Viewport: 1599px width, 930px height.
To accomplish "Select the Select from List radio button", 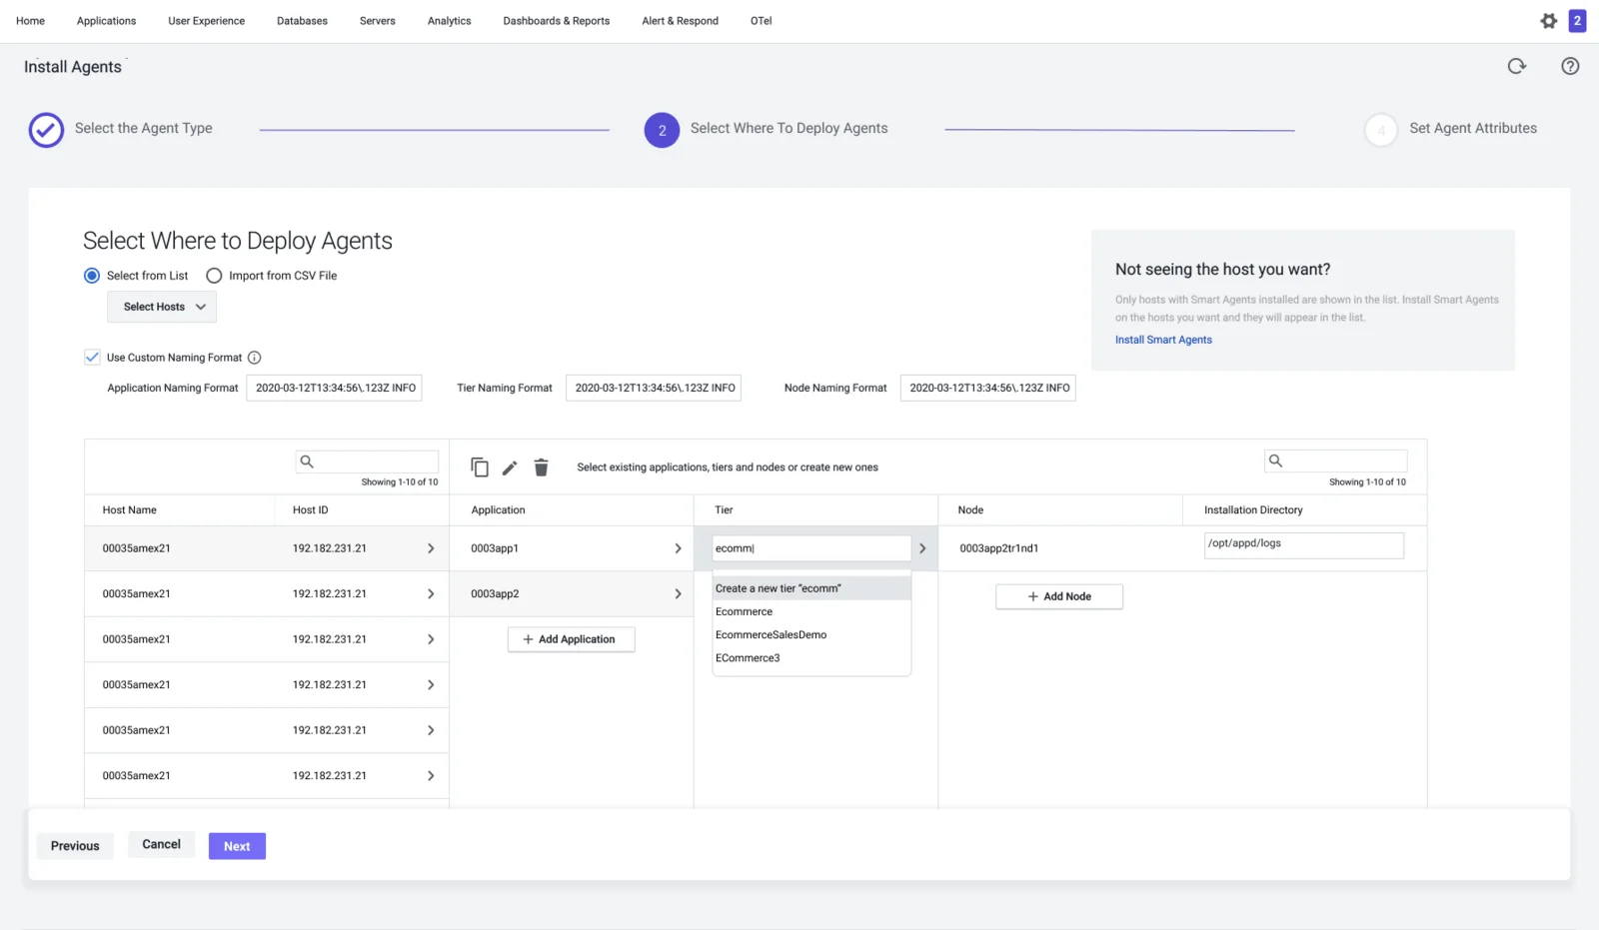I will coord(92,276).
